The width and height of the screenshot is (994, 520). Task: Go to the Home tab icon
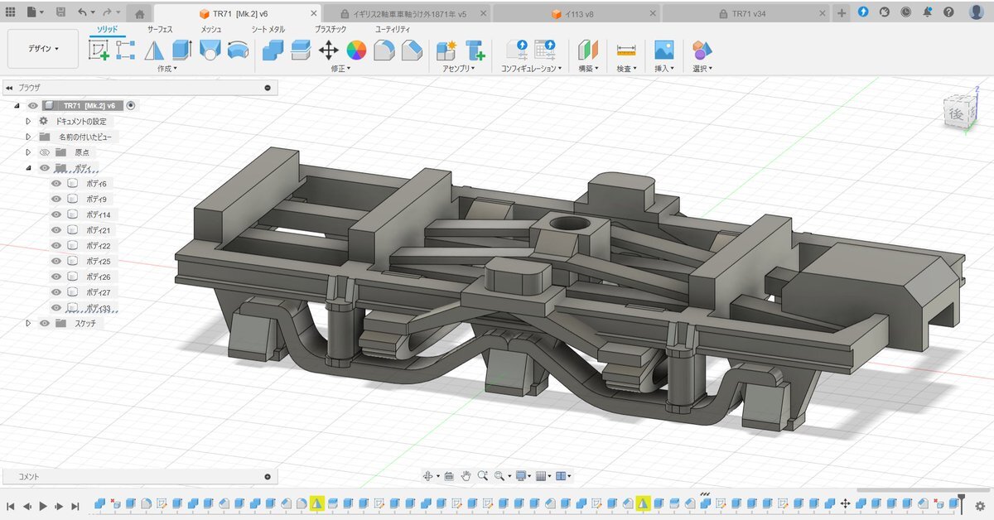point(139,13)
